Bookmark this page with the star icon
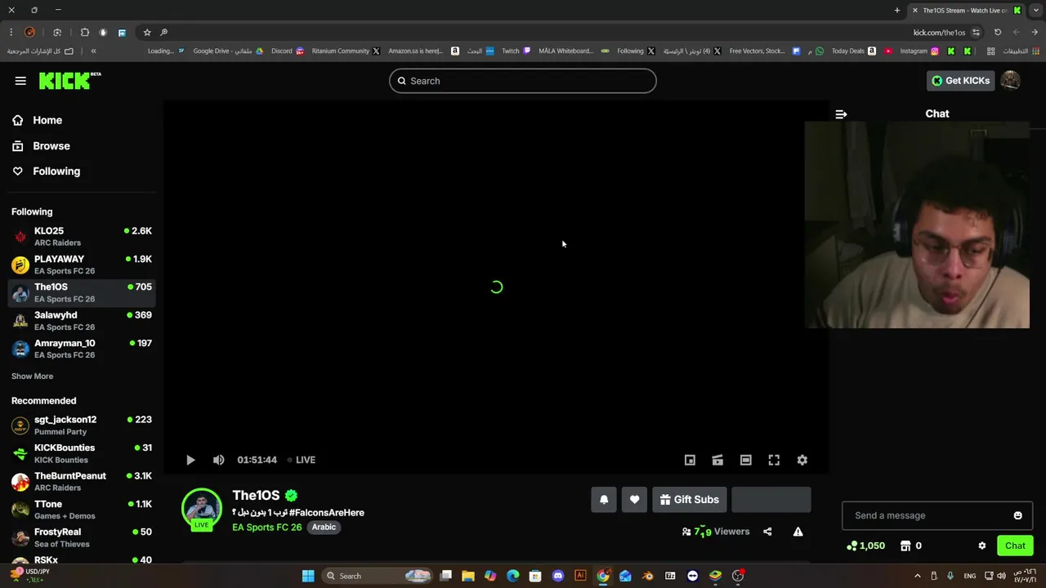1046x588 pixels. [147, 32]
